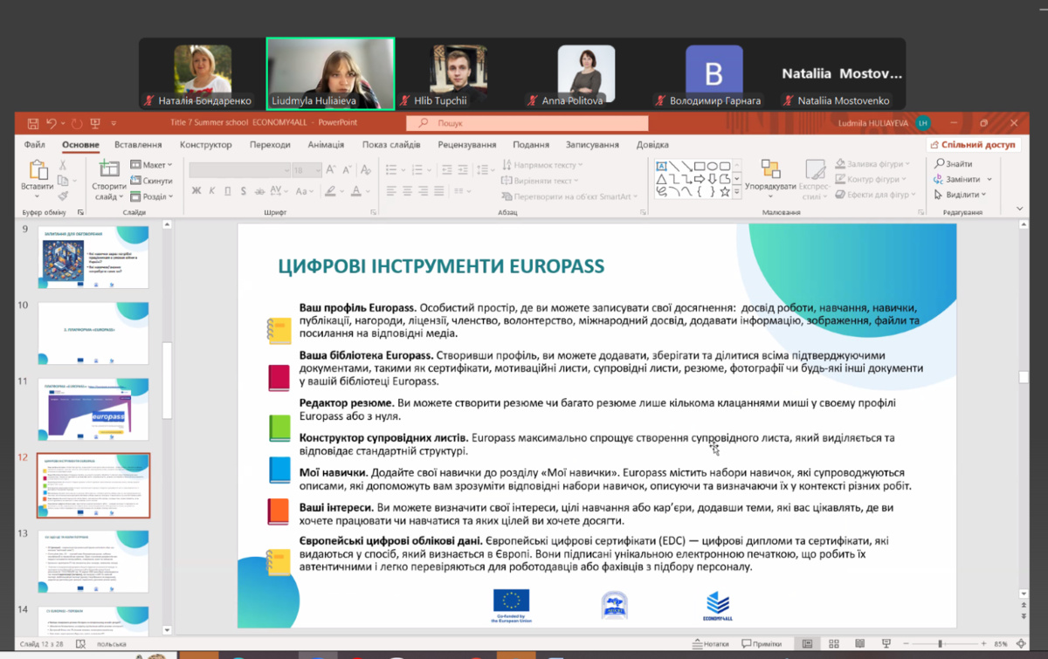Open the Контур фігури outline dropdown
Image resolution: width=1048 pixels, height=659 pixels.
[x=872, y=179]
